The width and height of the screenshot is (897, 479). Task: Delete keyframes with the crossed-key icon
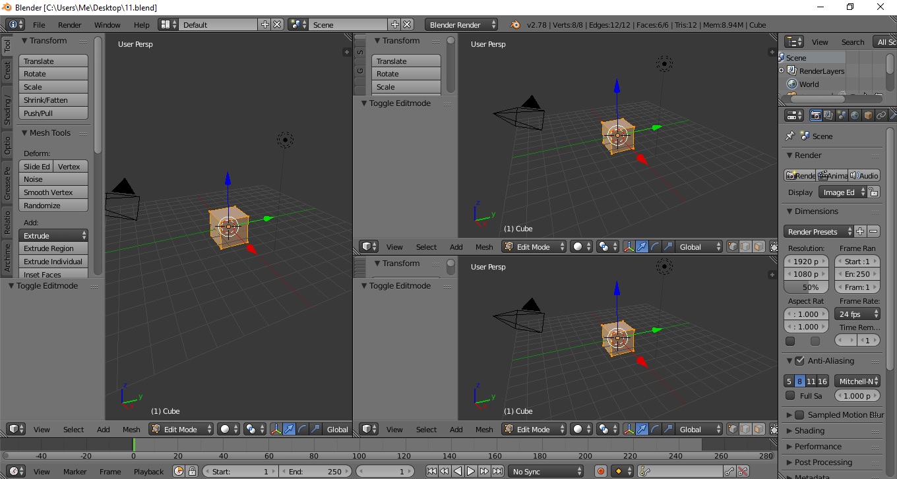click(x=743, y=471)
